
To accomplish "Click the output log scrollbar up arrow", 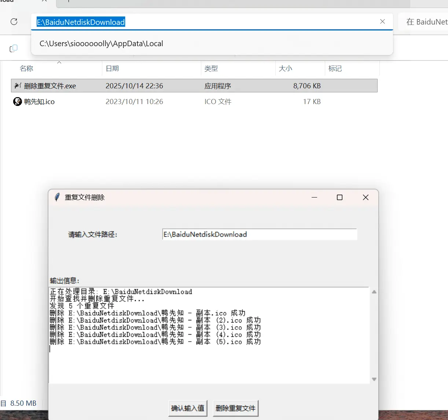I will tap(374, 292).
